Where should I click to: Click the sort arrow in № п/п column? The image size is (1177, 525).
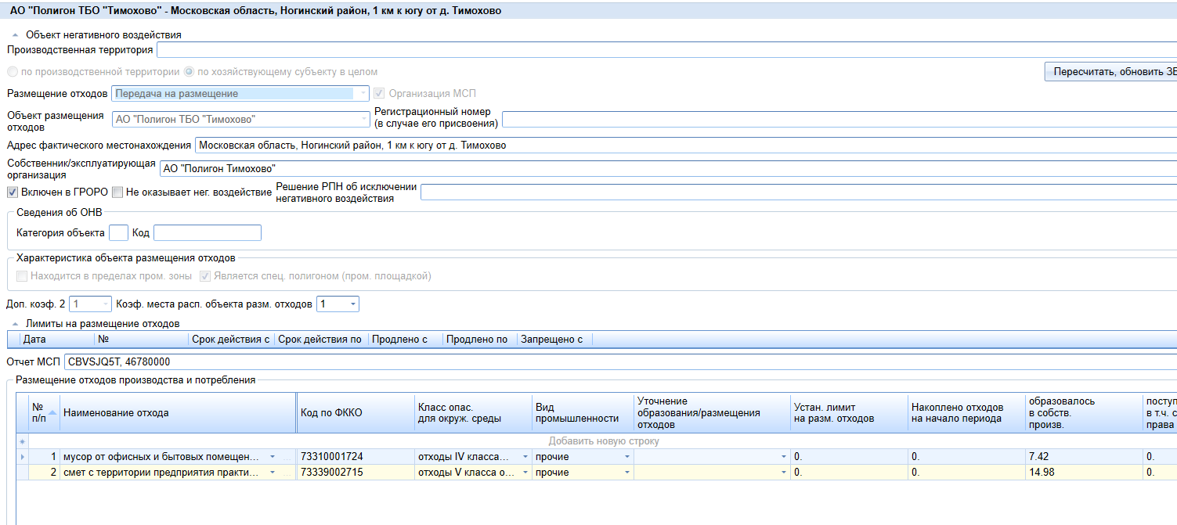(52, 412)
